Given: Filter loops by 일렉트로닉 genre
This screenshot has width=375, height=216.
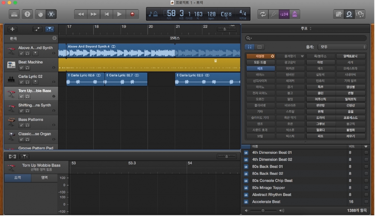Looking at the screenshot, I should 350,56.
